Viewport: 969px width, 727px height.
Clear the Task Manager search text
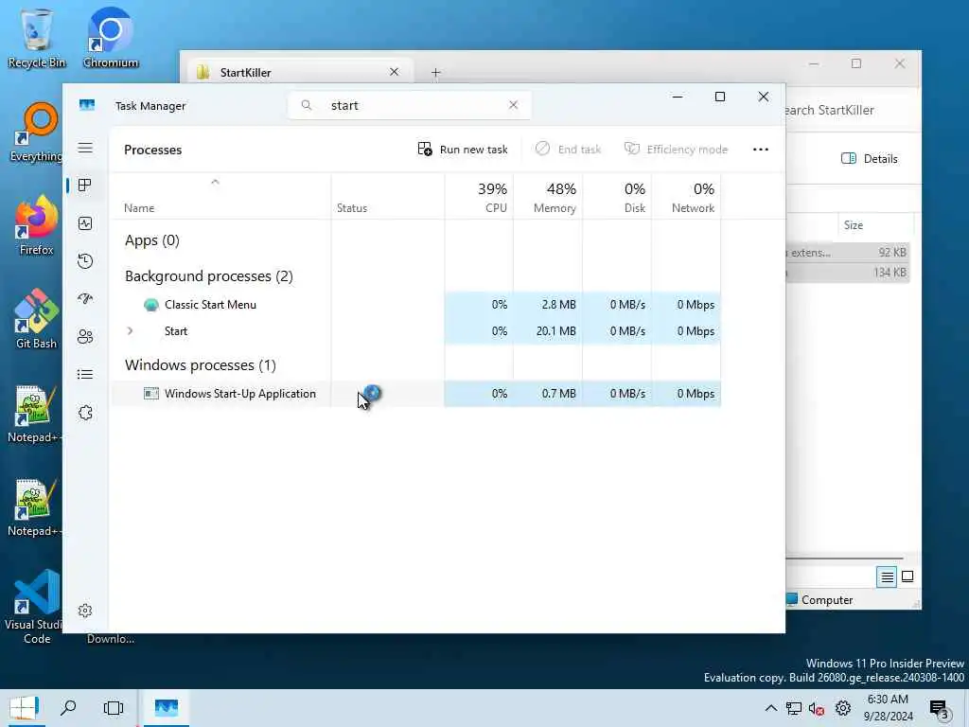(x=514, y=105)
